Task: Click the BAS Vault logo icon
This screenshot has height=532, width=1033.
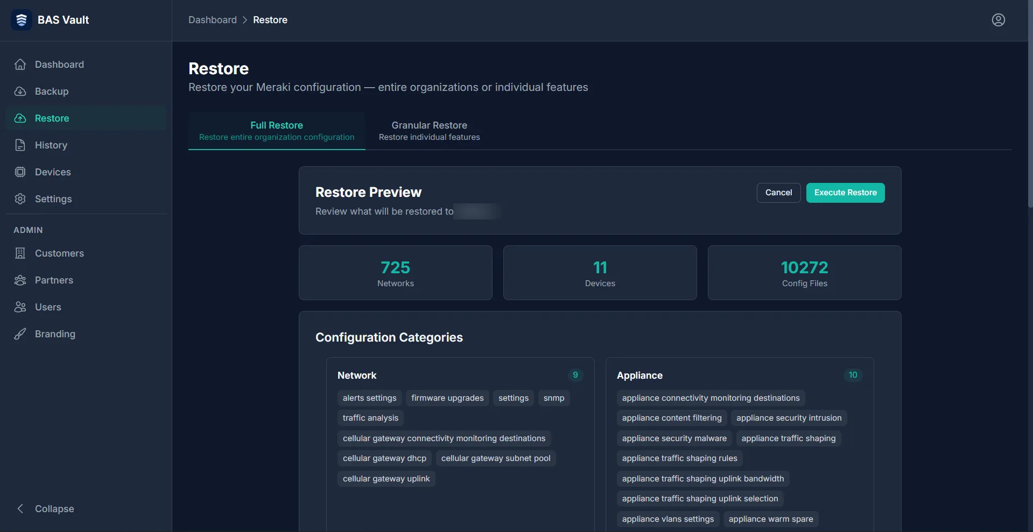Action: click(x=22, y=20)
